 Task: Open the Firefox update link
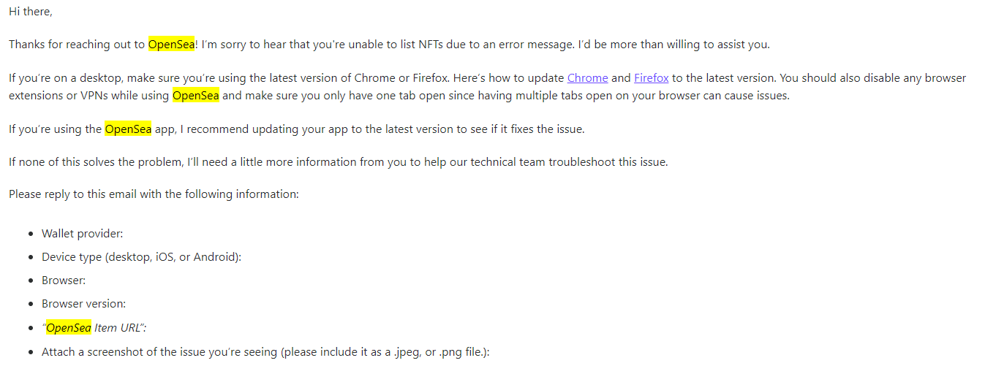tap(652, 77)
